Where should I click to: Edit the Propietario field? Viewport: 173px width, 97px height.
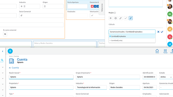pyautogui.click(x=41, y=87)
